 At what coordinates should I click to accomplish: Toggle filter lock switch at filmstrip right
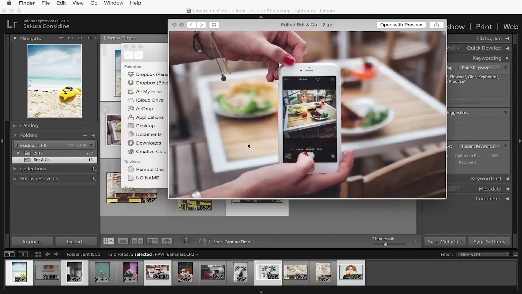click(x=515, y=255)
